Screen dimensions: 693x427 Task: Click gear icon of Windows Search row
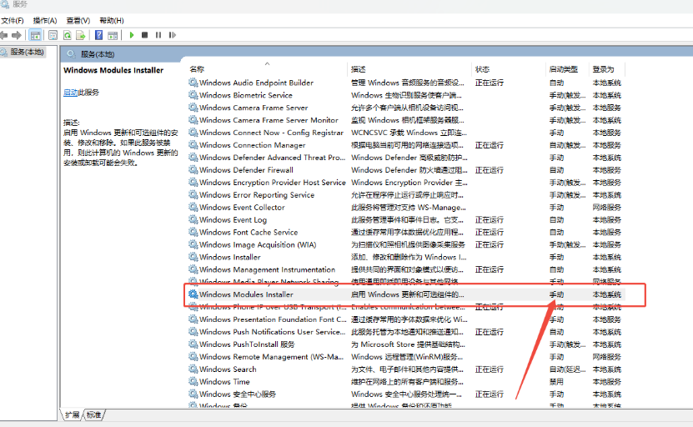pyautogui.click(x=193, y=369)
